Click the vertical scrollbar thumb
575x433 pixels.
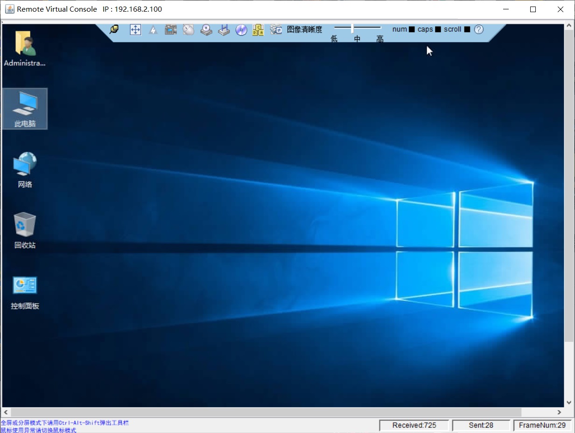[569, 186]
